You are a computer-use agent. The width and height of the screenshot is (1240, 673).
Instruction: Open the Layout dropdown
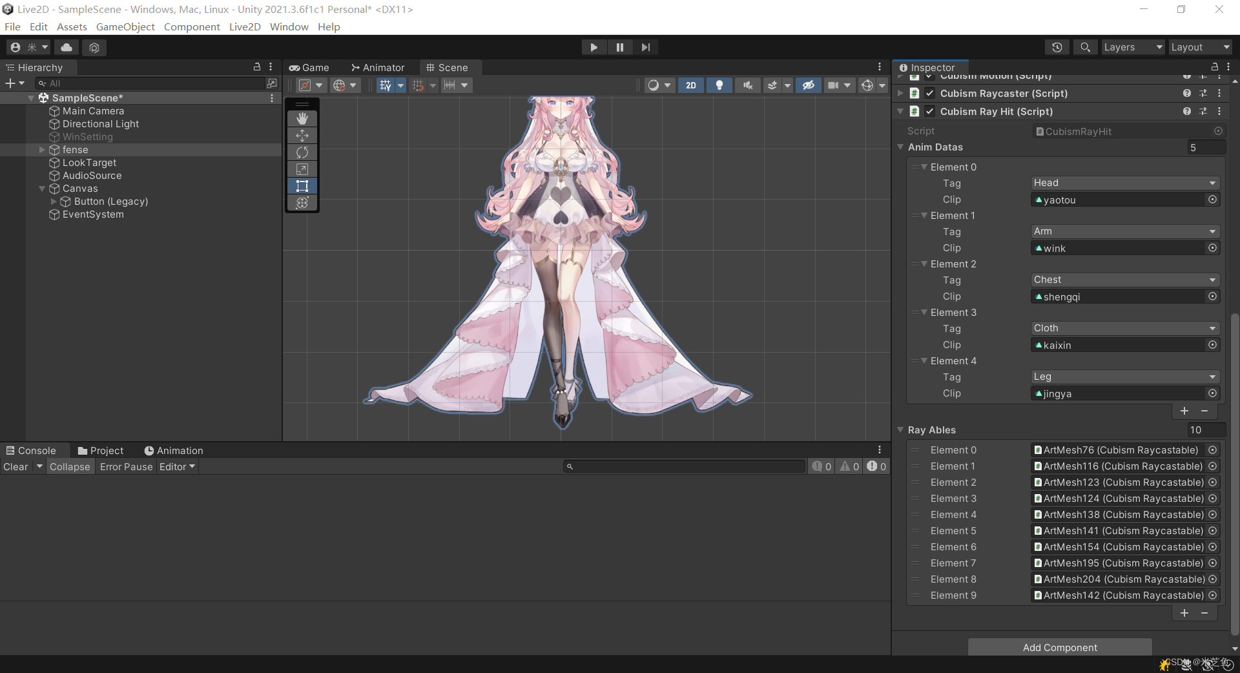click(1199, 47)
